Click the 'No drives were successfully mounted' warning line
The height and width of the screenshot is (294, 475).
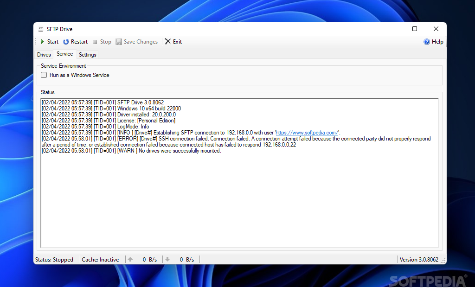[x=131, y=151]
